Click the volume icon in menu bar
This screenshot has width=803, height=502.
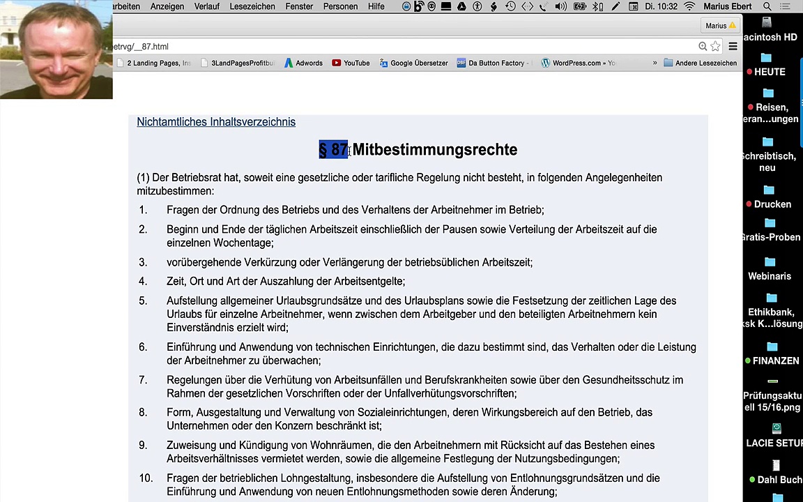(x=561, y=6)
